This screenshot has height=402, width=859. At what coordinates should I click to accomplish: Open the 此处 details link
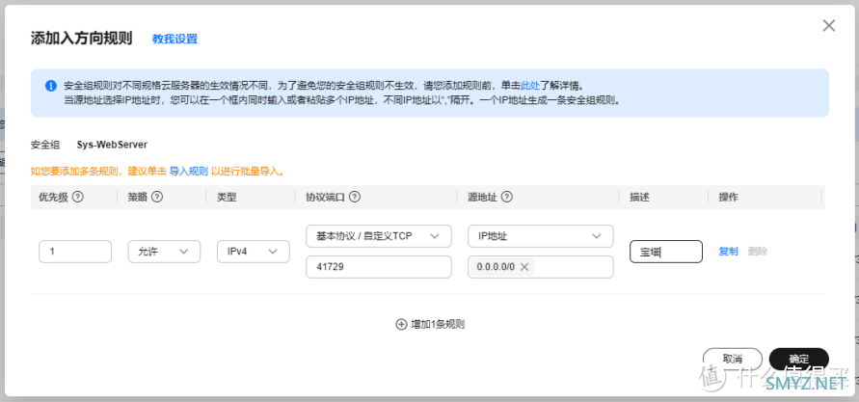pyautogui.click(x=530, y=86)
